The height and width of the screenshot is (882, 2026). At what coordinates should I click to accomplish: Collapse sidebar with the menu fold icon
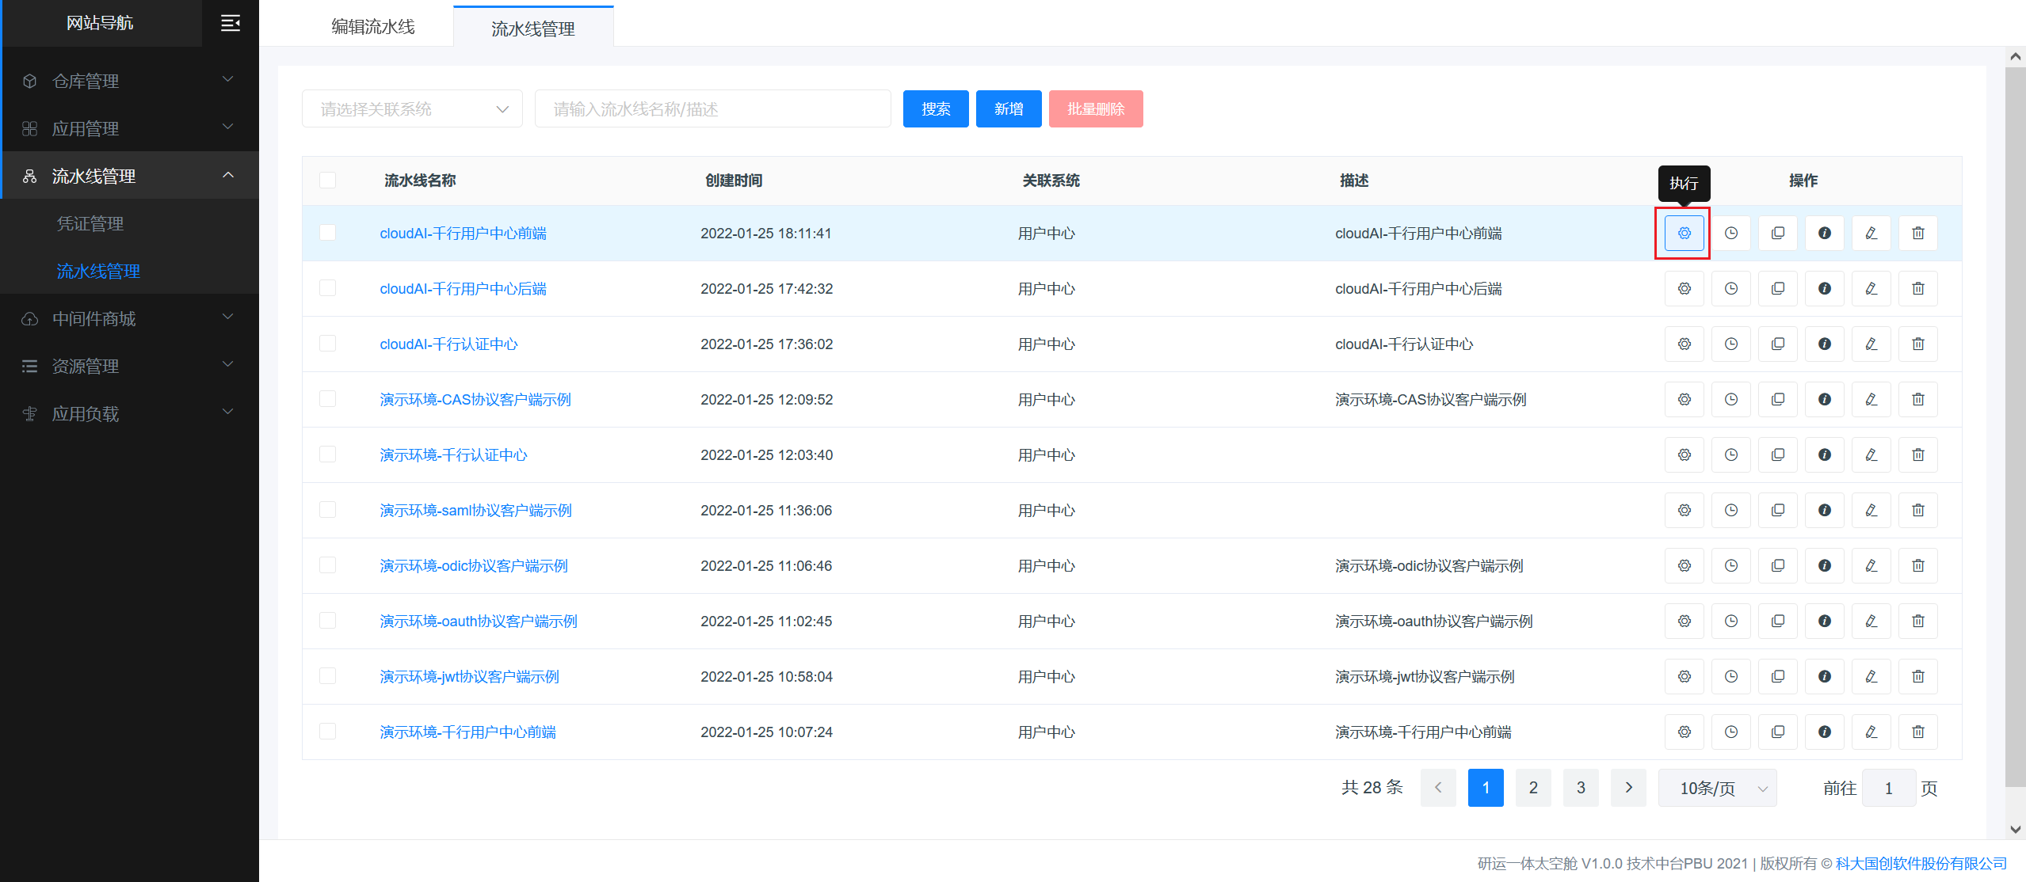pos(230,23)
